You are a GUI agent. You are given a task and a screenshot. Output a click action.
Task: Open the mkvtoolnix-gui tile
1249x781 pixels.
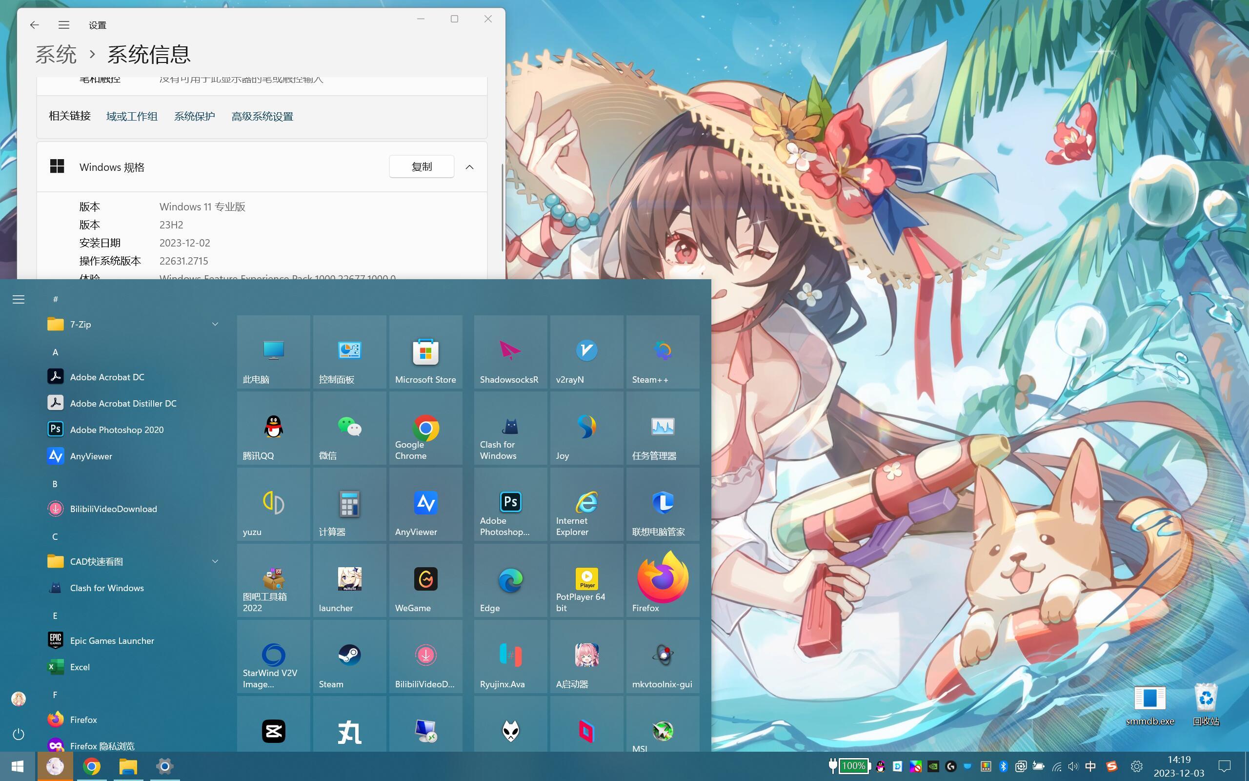pyautogui.click(x=663, y=656)
